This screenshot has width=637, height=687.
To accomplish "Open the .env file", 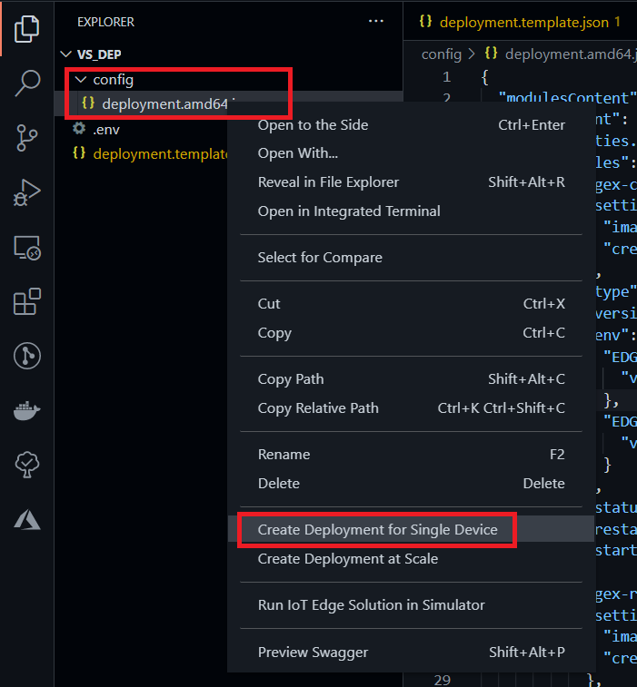I will click(106, 128).
